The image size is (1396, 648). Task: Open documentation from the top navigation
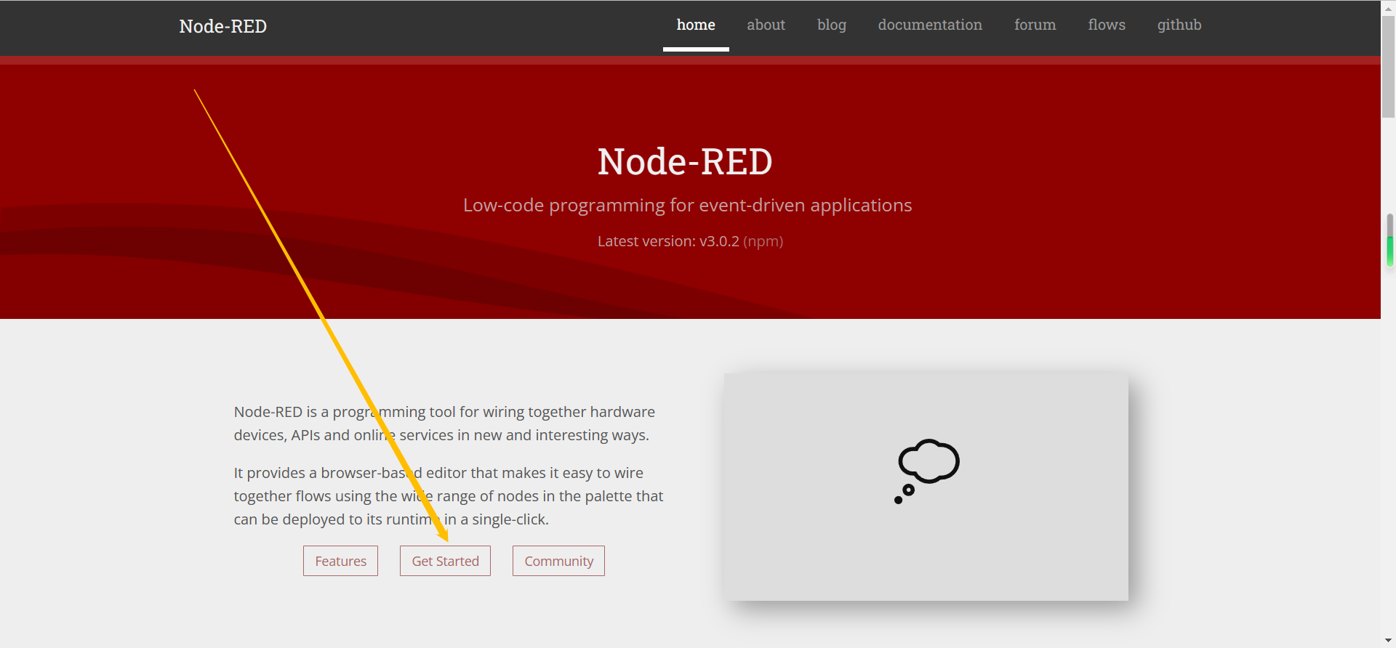[930, 25]
